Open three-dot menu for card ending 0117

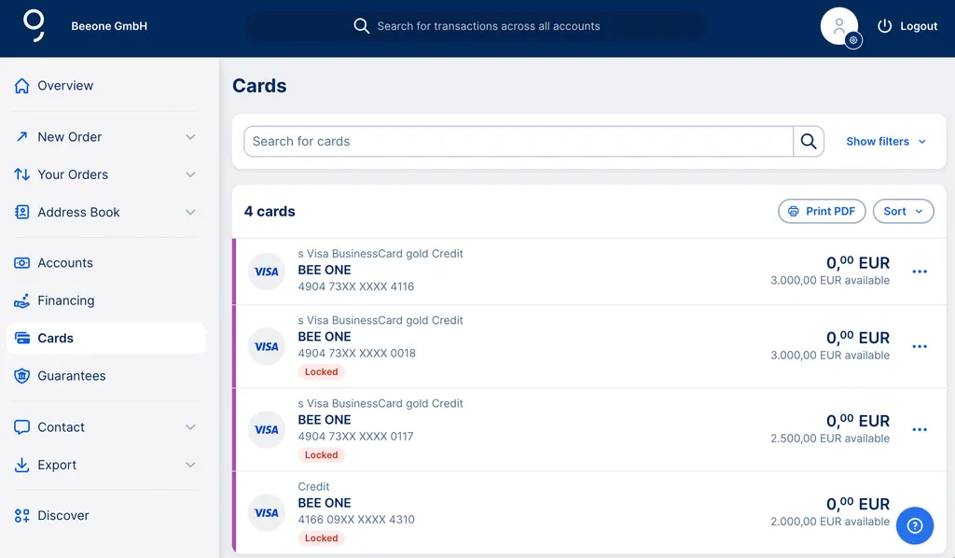tap(920, 429)
